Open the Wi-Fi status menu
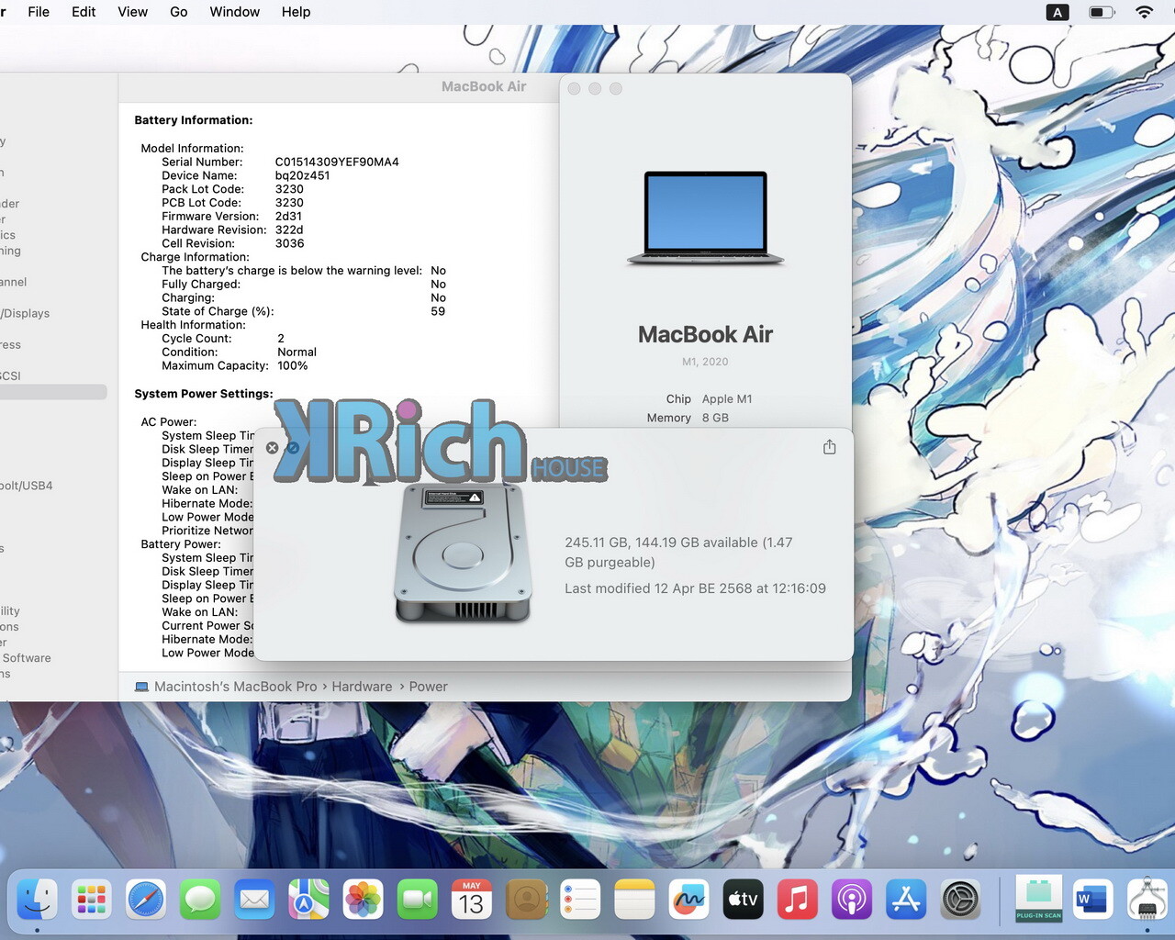Image resolution: width=1175 pixels, height=940 pixels. pyautogui.click(x=1144, y=12)
